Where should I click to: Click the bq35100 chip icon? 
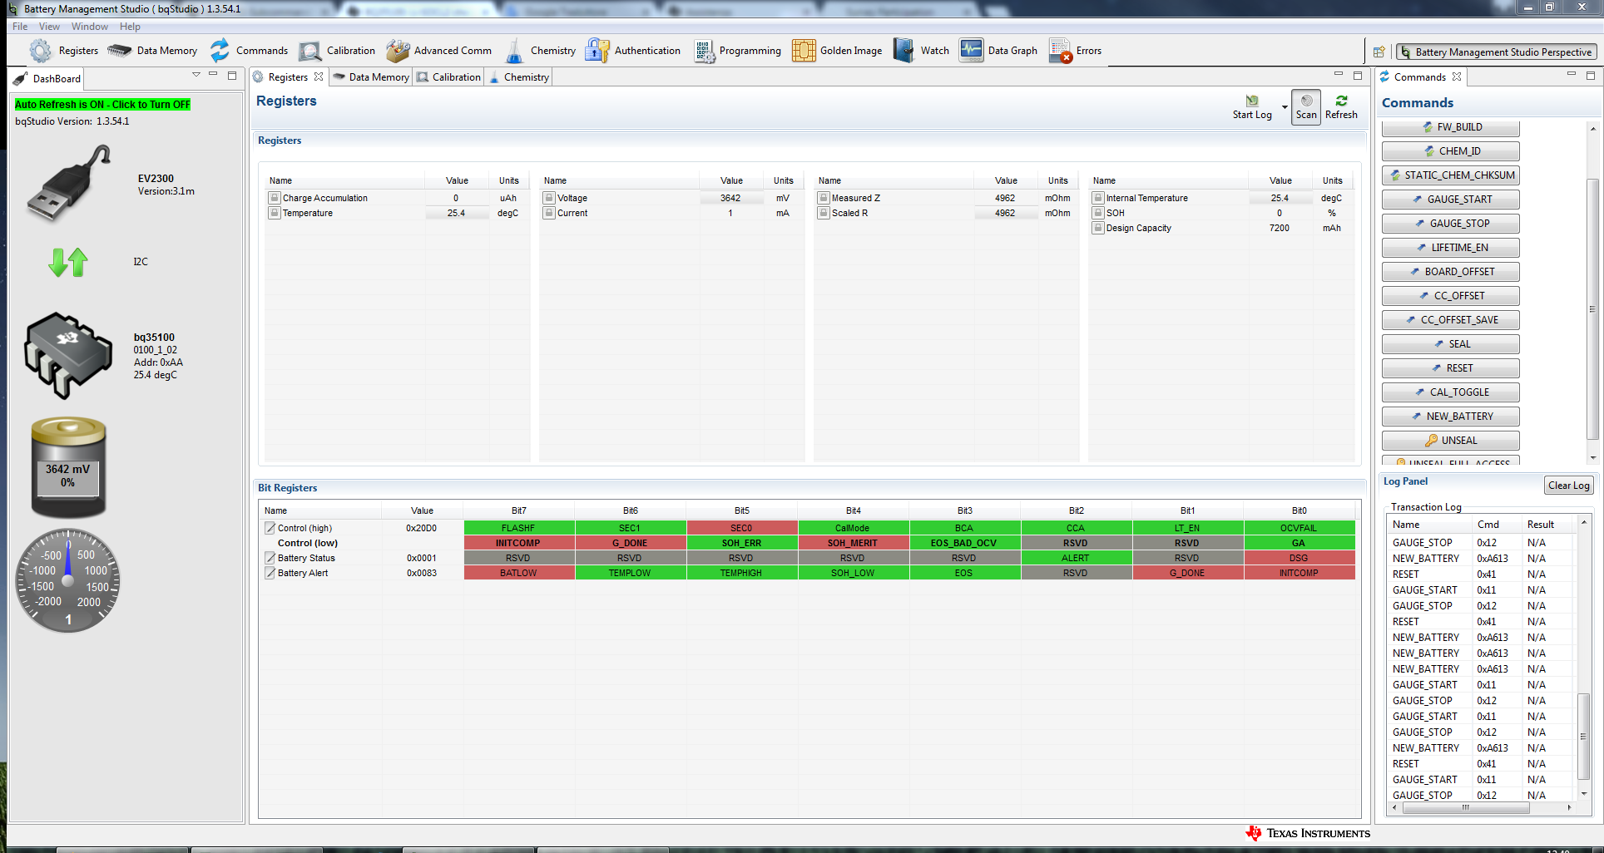[68, 356]
